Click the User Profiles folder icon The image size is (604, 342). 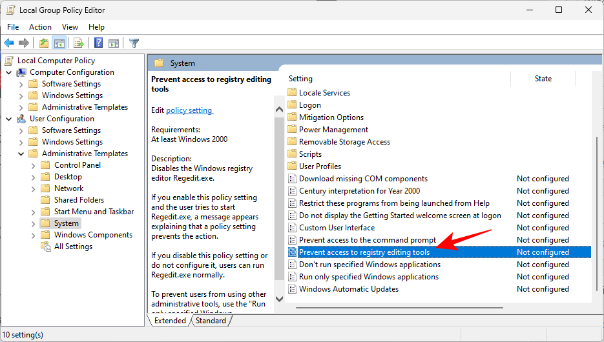coord(293,166)
